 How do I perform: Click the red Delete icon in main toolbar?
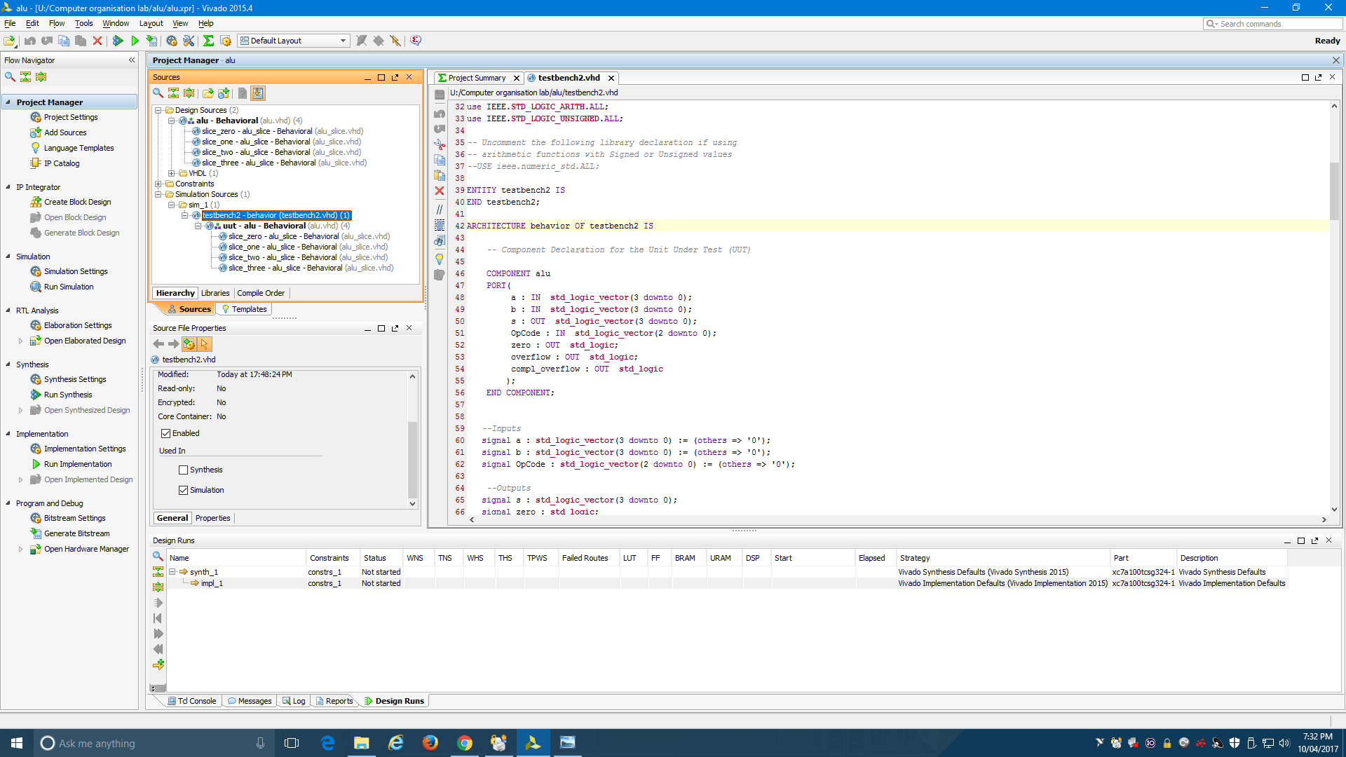pos(97,41)
